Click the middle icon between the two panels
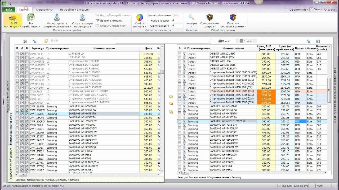This screenshot has width=339, height=190. click(x=171, y=103)
